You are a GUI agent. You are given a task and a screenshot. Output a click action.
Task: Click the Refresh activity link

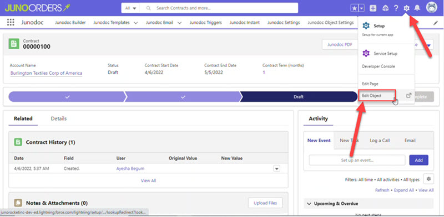(x=382, y=190)
